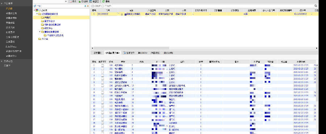Open SolidWorks in the dark sidebar
326x134 pixels.
[x=11, y=46]
